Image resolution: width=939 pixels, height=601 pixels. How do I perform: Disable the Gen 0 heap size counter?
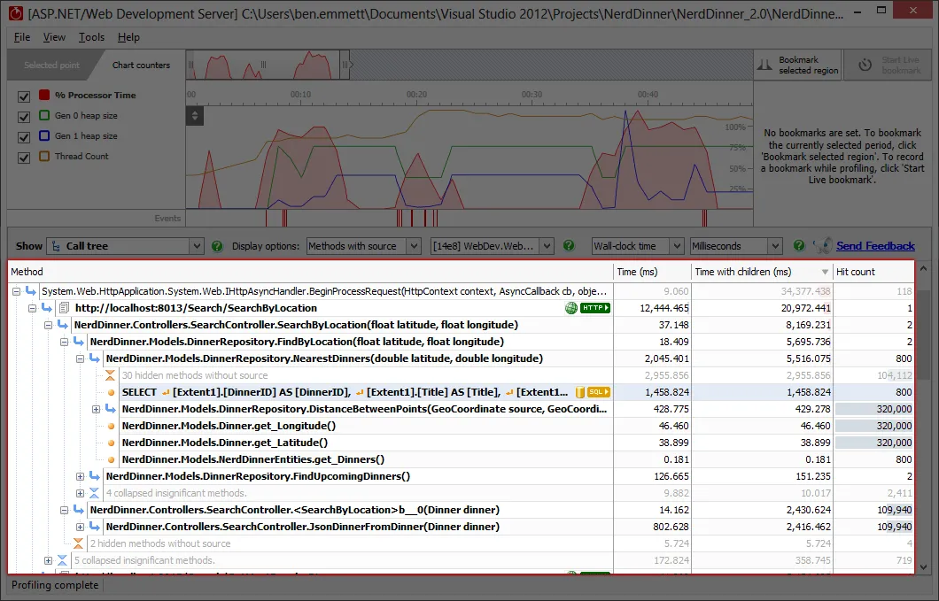click(x=22, y=116)
